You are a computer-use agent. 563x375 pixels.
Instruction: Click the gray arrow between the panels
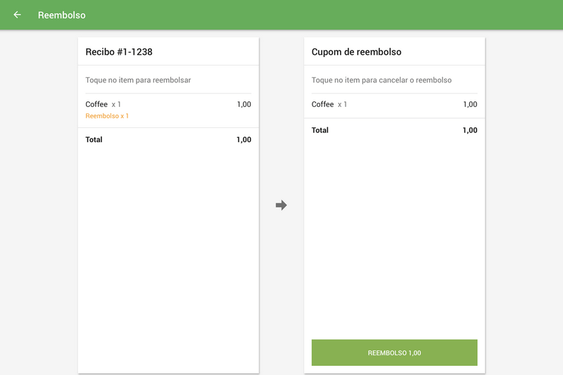click(x=281, y=205)
